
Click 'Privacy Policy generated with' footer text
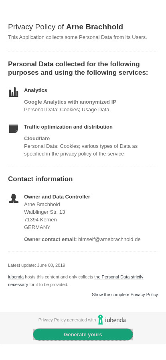click(67, 320)
